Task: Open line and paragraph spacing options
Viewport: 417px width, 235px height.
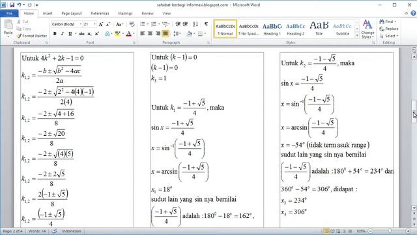Action: pyautogui.click(x=177, y=33)
